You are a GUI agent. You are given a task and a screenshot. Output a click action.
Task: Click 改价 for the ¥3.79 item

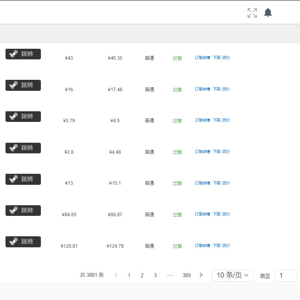click(226, 120)
